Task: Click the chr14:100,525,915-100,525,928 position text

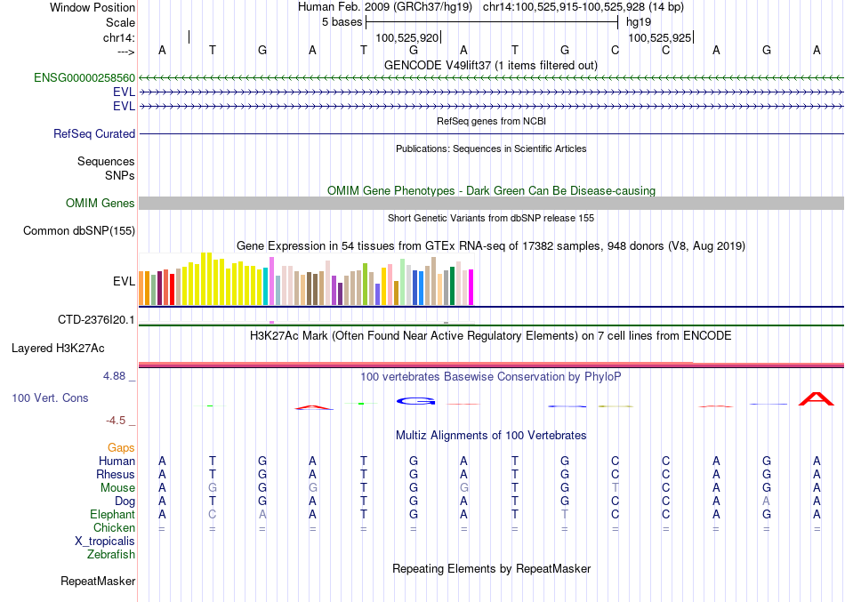Action: point(583,7)
